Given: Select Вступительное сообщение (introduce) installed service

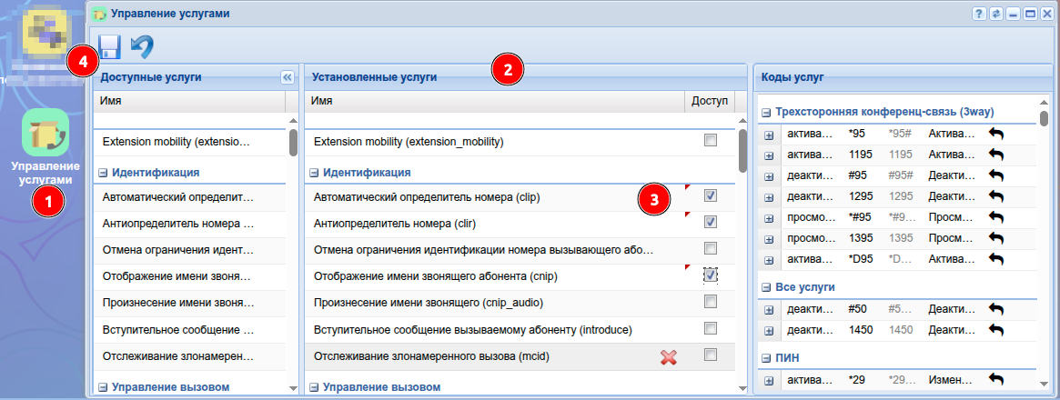Looking at the screenshot, I should coord(471,328).
